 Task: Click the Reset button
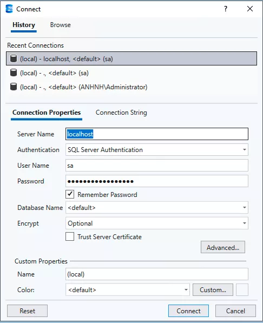click(x=27, y=311)
